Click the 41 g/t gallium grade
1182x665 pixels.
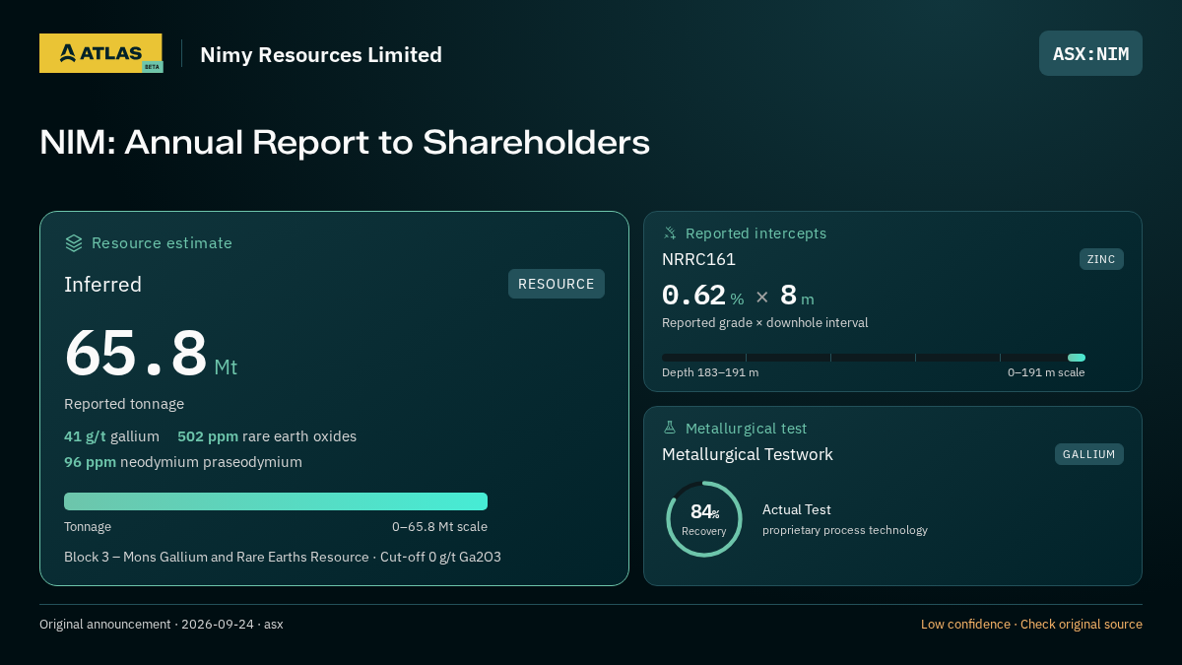111,436
